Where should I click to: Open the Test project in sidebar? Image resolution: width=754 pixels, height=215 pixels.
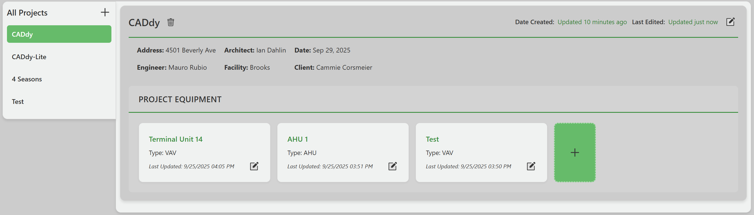click(x=18, y=101)
